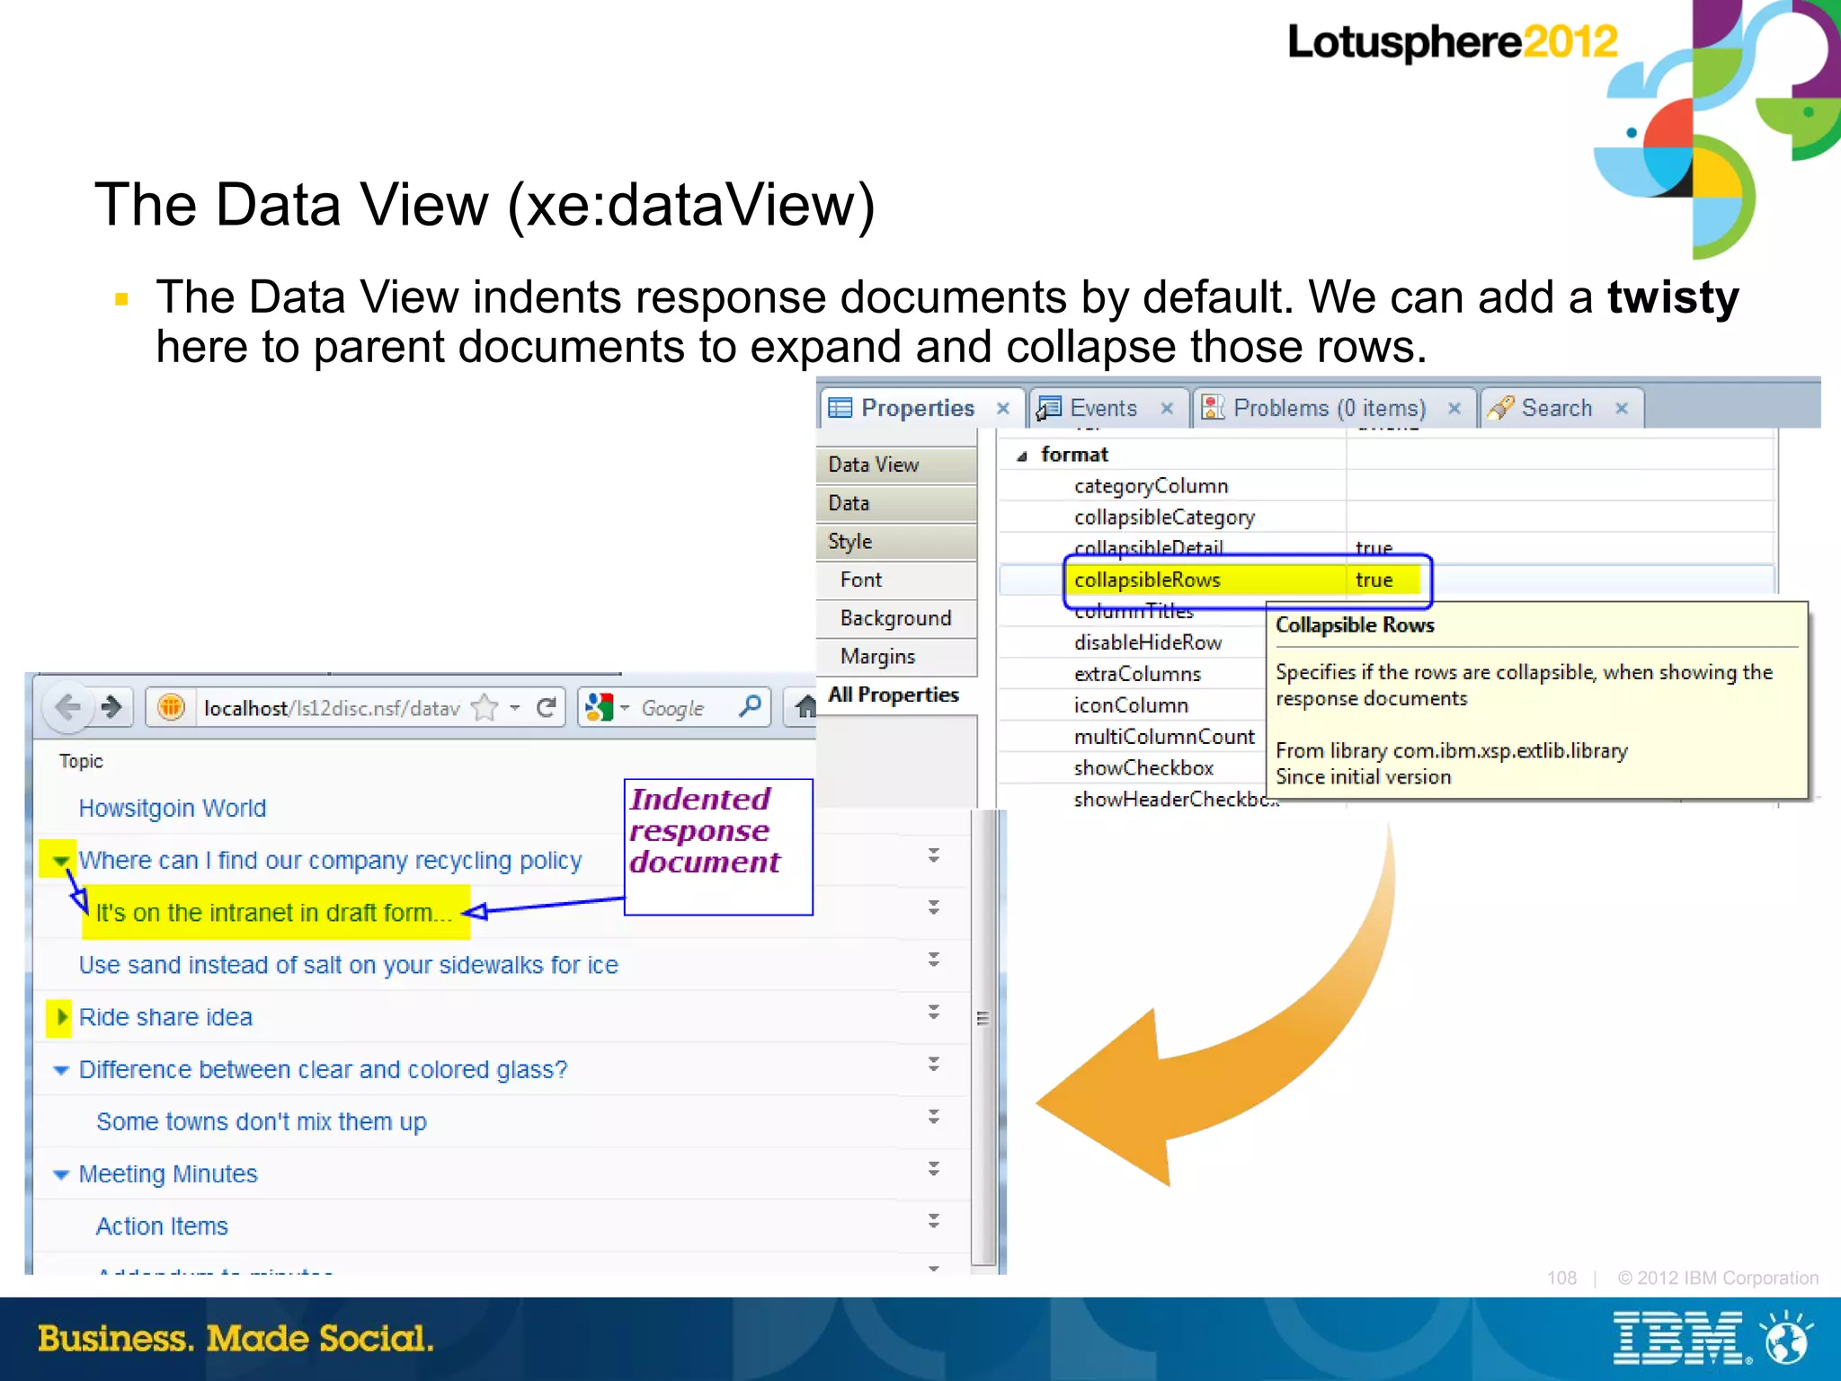Open the Background properties section

coord(896,618)
